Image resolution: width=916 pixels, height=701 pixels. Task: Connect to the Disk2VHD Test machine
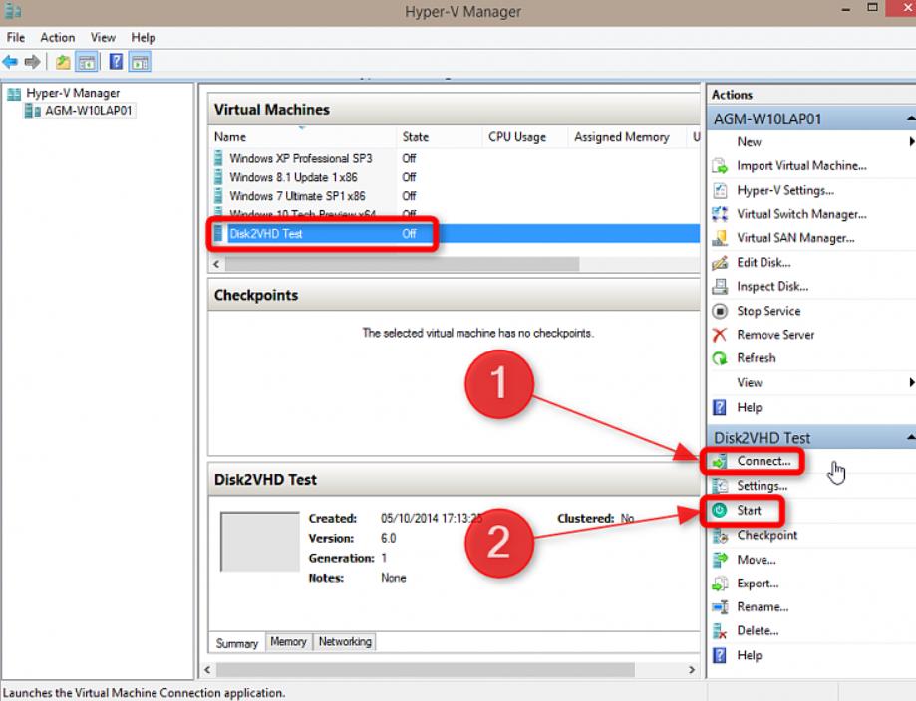coord(763,462)
